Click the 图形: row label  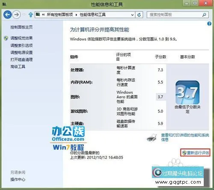pyautogui.click(x=75, y=97)
